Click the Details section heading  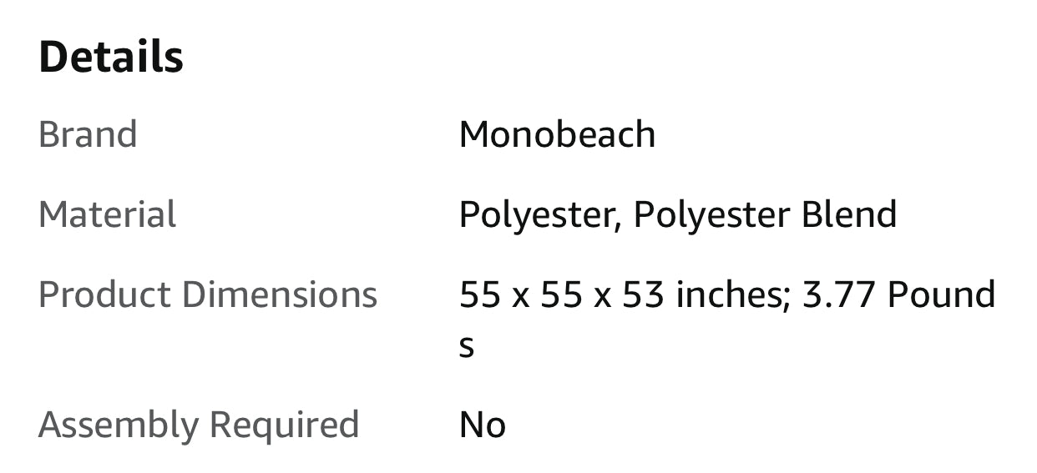tap(111, 57)
